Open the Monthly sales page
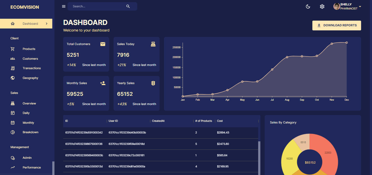This screenshot has height=175, width=372. 28,123
